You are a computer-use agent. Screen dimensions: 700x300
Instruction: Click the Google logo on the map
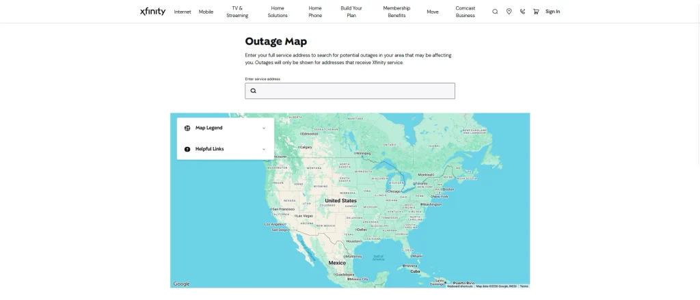click(x=181, y=284)
